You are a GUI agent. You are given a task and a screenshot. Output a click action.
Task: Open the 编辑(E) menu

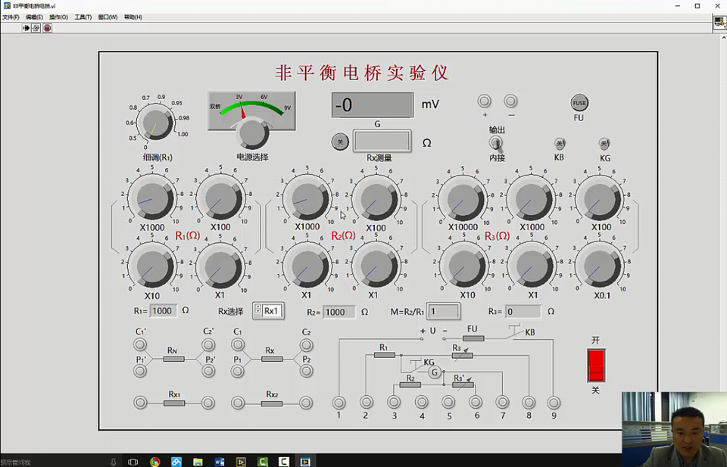(x=34, y=17)
